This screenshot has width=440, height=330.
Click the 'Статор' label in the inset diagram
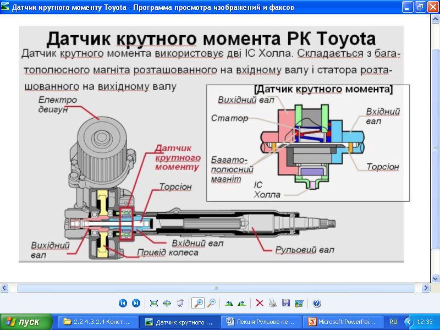[x=229, y=118]
